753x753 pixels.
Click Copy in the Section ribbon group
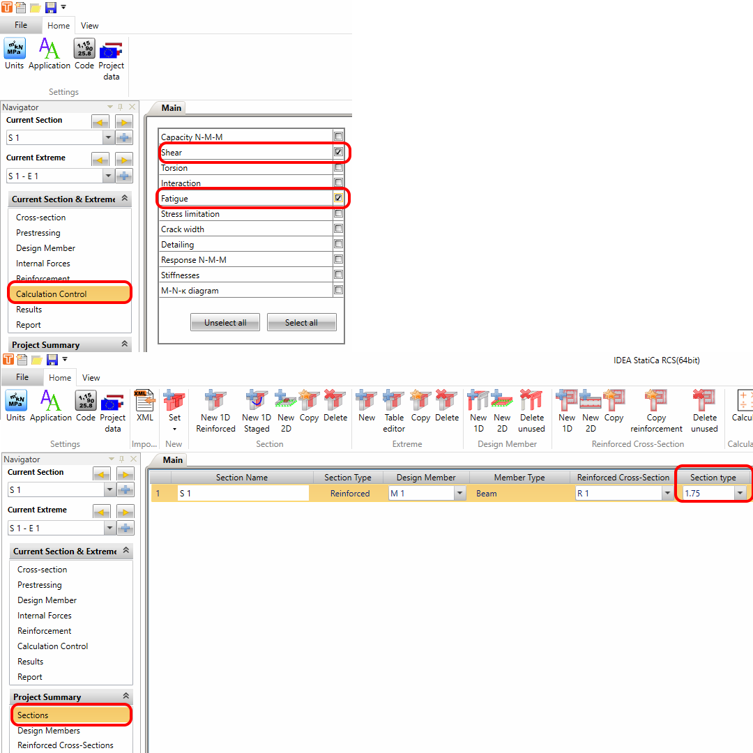pos(309,406)
